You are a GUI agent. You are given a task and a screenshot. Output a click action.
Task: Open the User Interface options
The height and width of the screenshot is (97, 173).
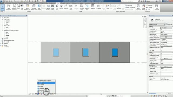[157, 7]
